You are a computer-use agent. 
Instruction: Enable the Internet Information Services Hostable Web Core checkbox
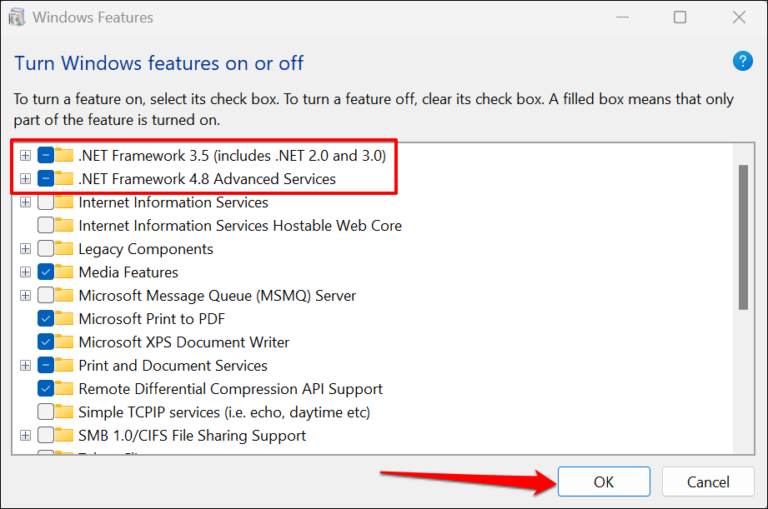point(46,226)
